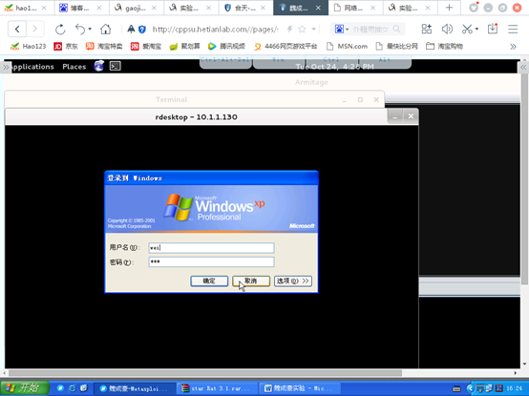Click the blue security shield in address bar

[x=142, y=30]
